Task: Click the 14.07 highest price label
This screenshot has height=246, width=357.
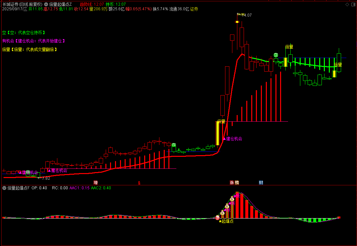Action: click(246, 15)
